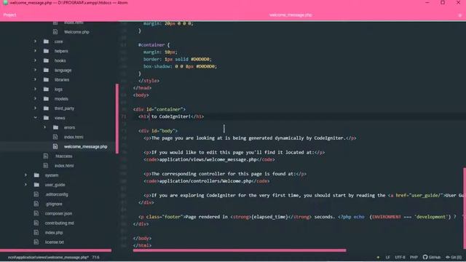Expand the helpers folder chevron
Screen dimensions: 466x262
click(35, 51)
